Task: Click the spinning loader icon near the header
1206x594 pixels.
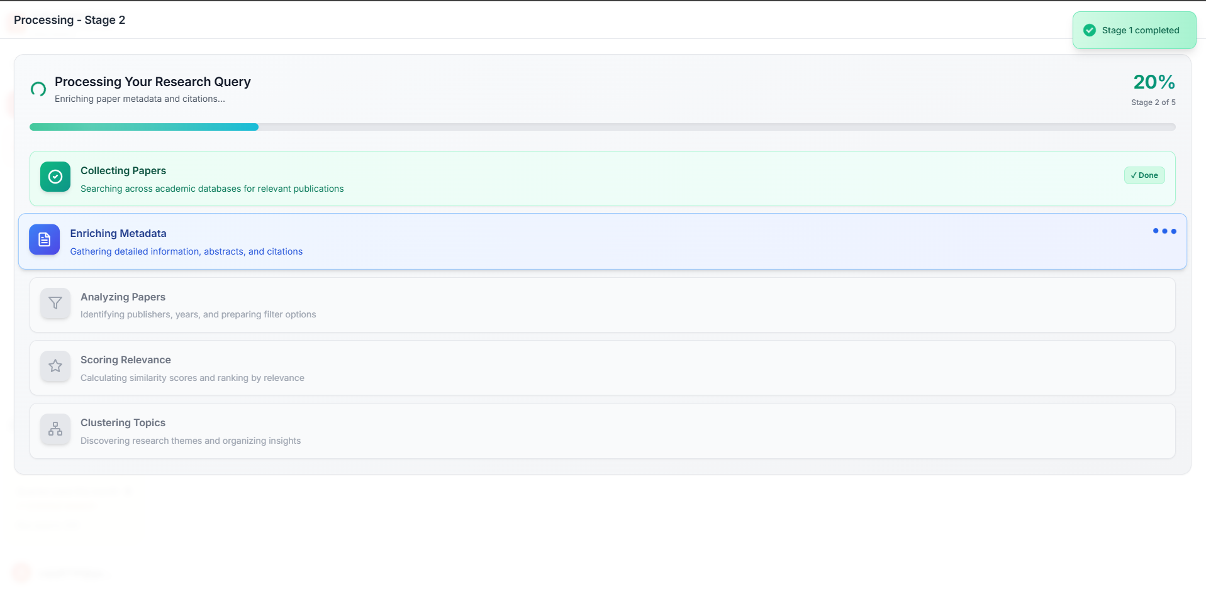Action: 38,89
